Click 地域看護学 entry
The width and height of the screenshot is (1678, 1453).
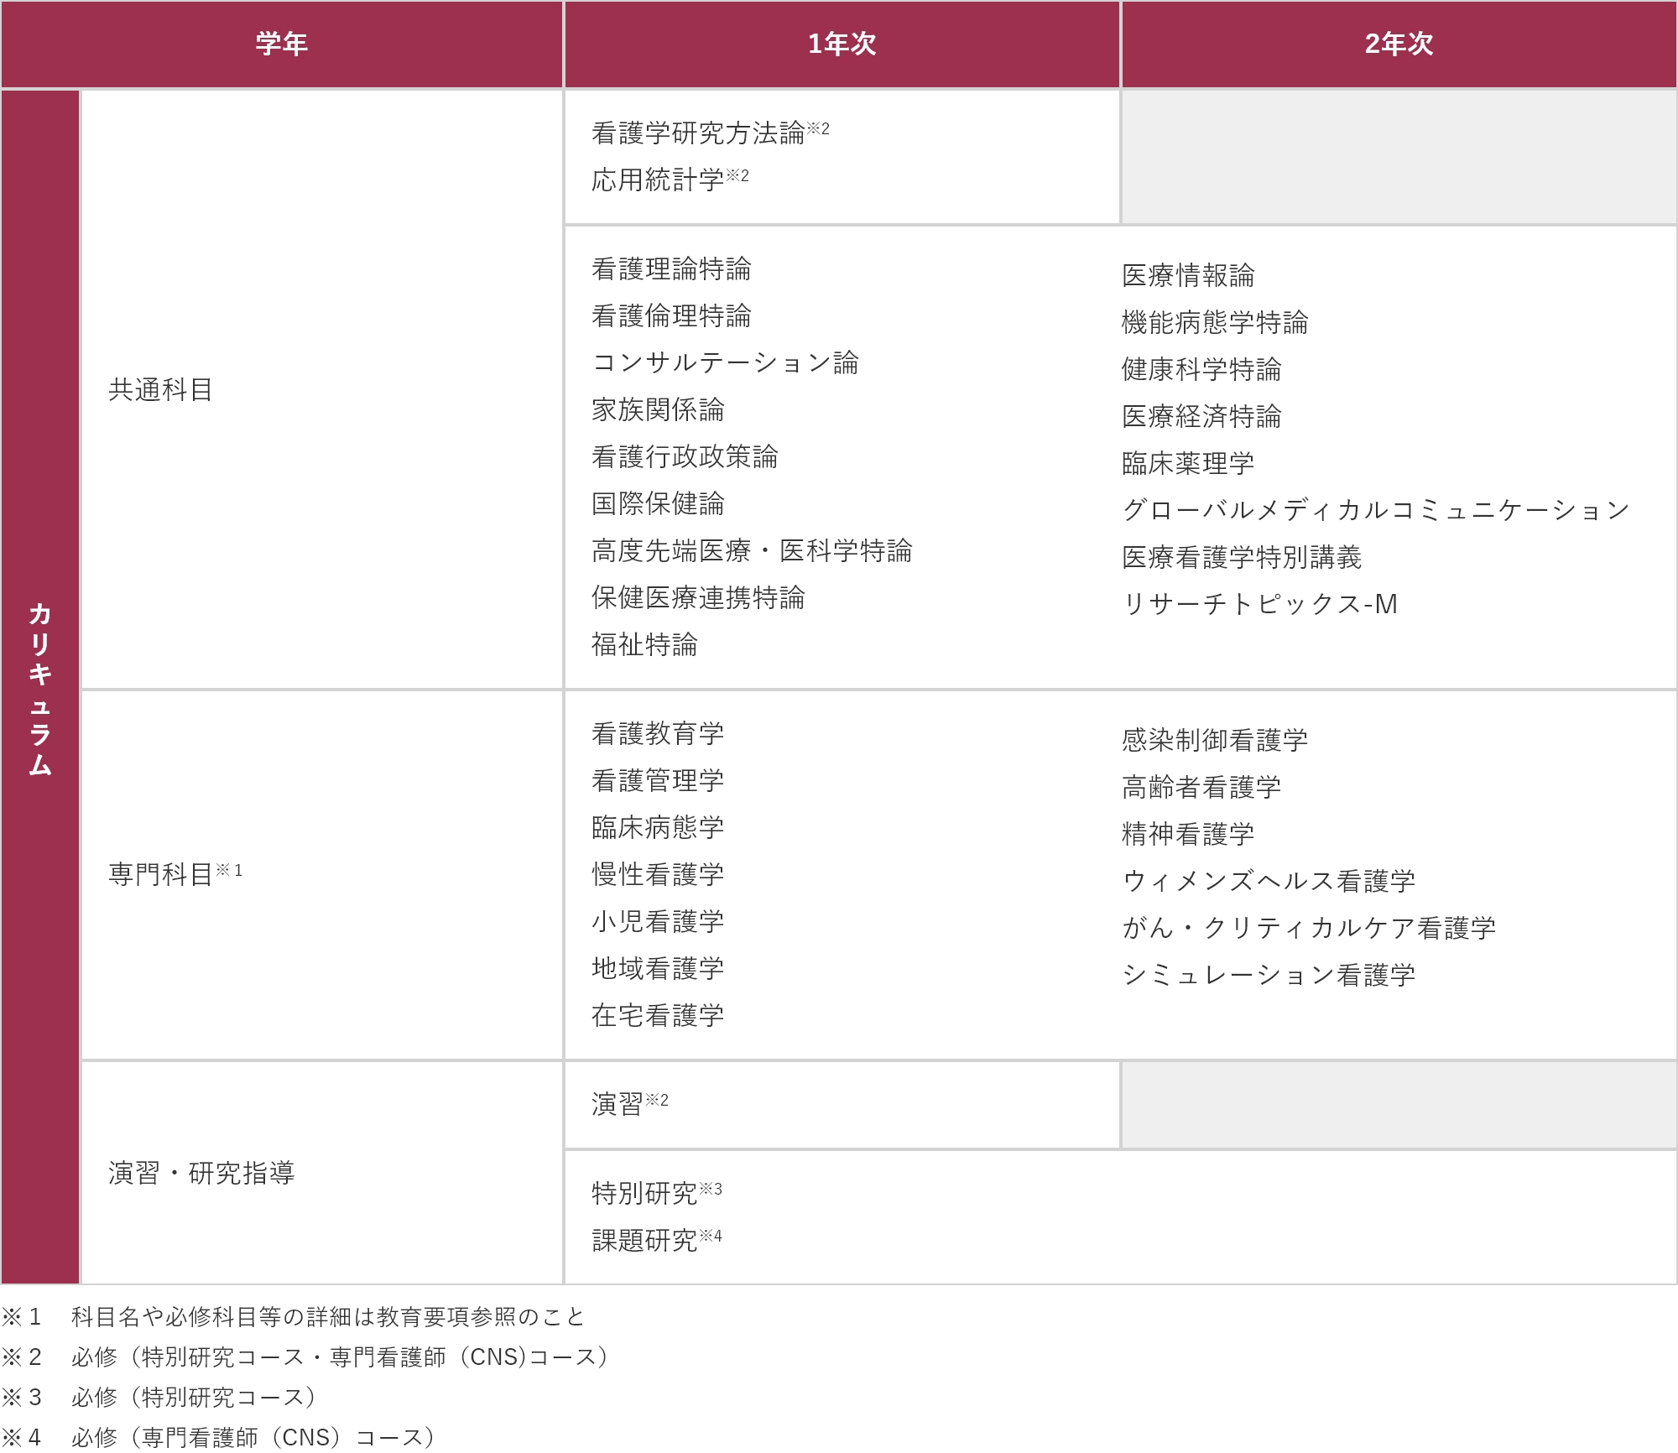pos(658,969)
